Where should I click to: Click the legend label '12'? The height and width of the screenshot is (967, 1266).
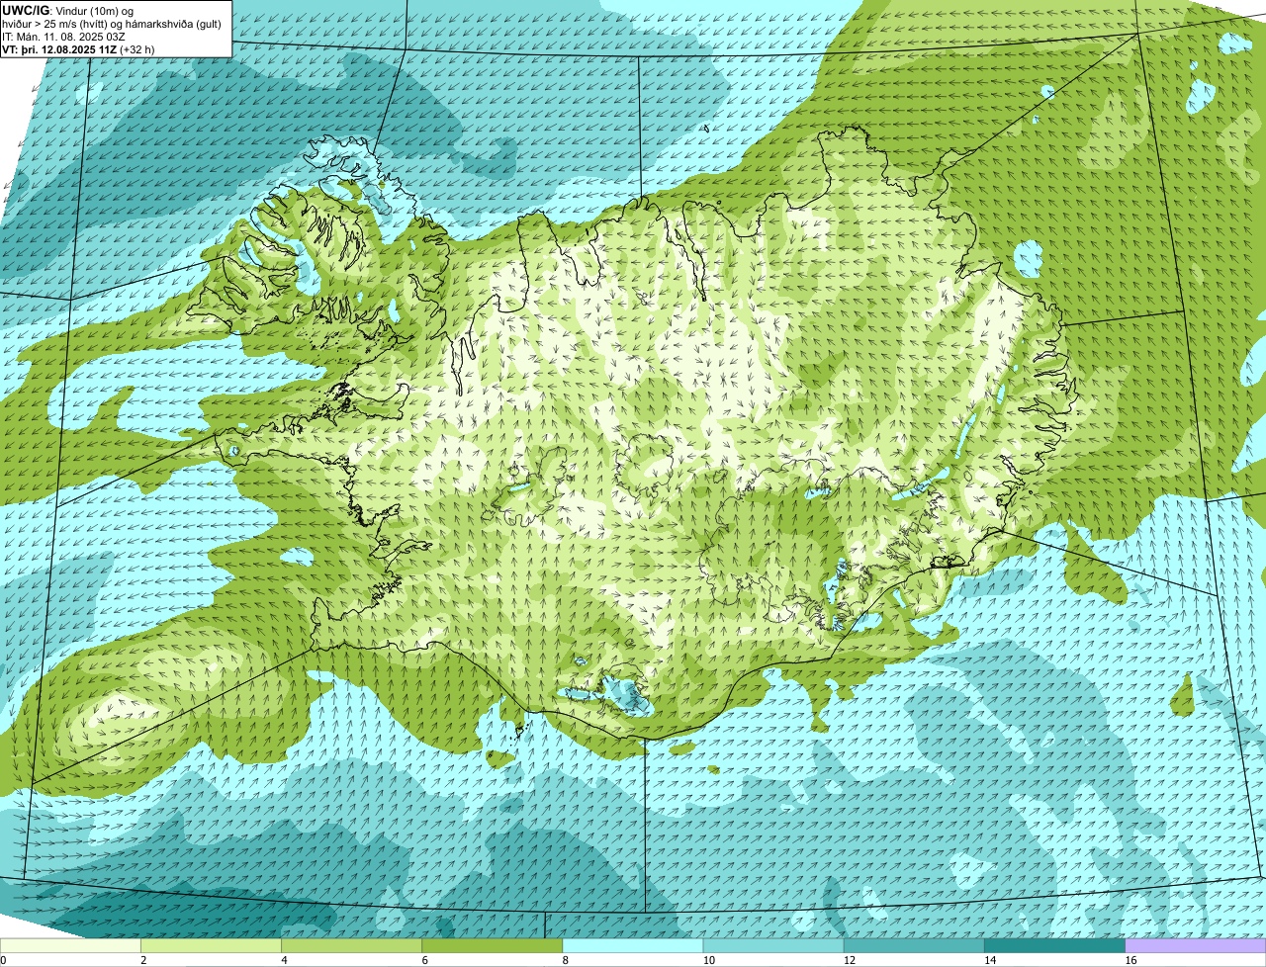pos(849,960)
